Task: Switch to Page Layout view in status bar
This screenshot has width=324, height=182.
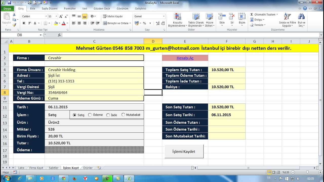Action: click(x=274, y=172)
